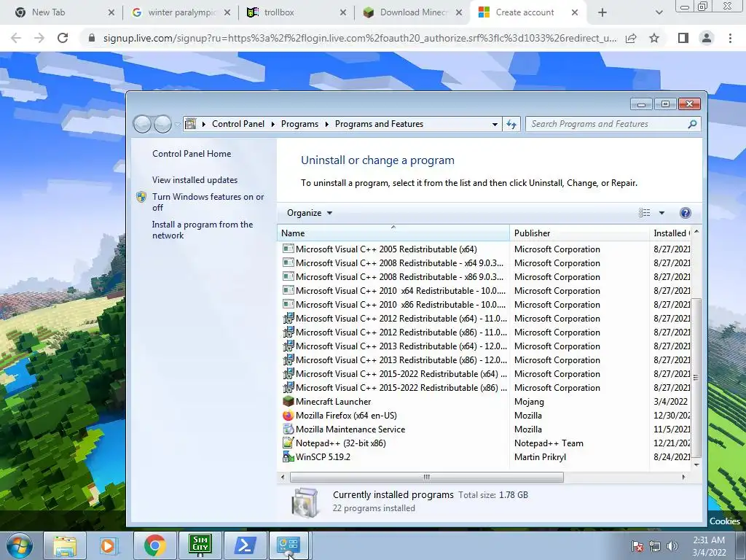Viewport: 746px width, 560px height.
Task: Switch to the Download Minecraft tab
Action: coord(414,12)
